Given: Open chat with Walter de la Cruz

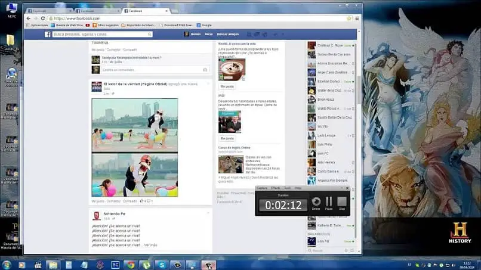Looking at the screenshot, I should (x=329, y=91).
